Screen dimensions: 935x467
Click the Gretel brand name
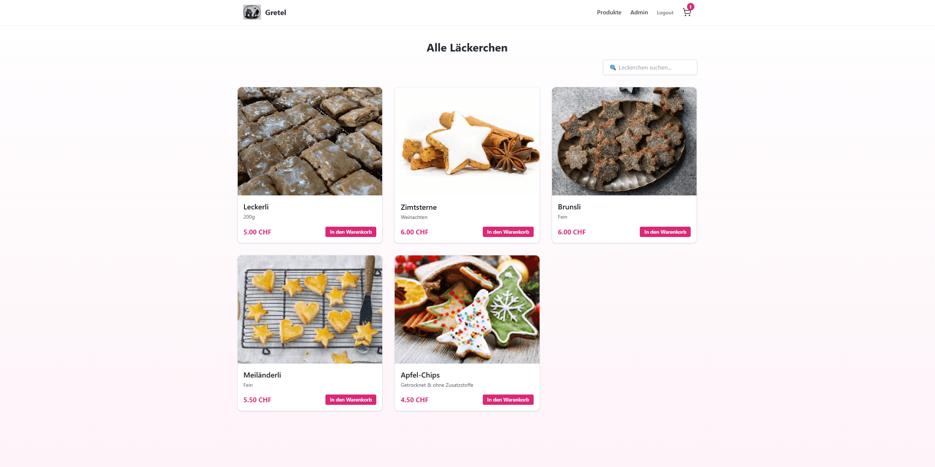pos(276,13)
